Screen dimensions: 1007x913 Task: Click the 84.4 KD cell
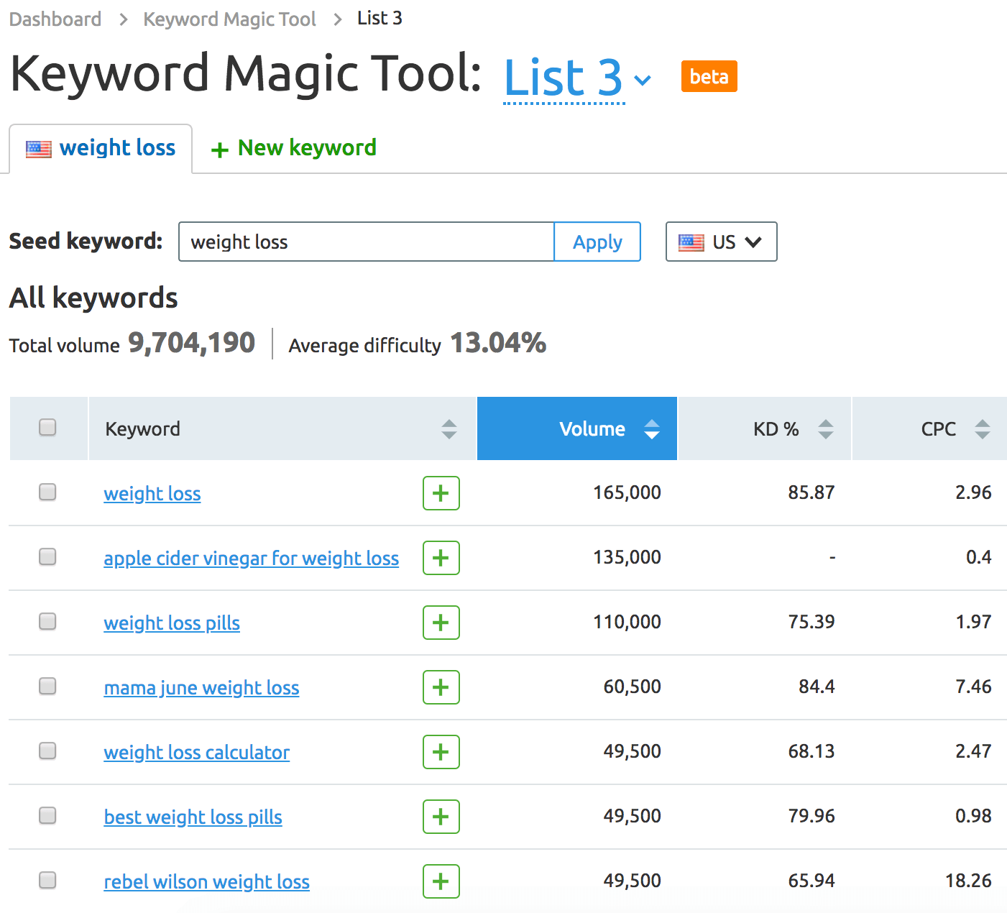[817, 687]
